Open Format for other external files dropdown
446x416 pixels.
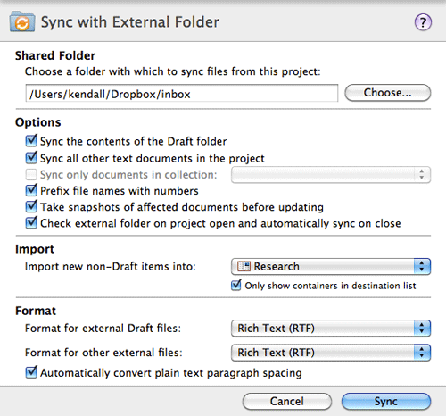(331, 353)
